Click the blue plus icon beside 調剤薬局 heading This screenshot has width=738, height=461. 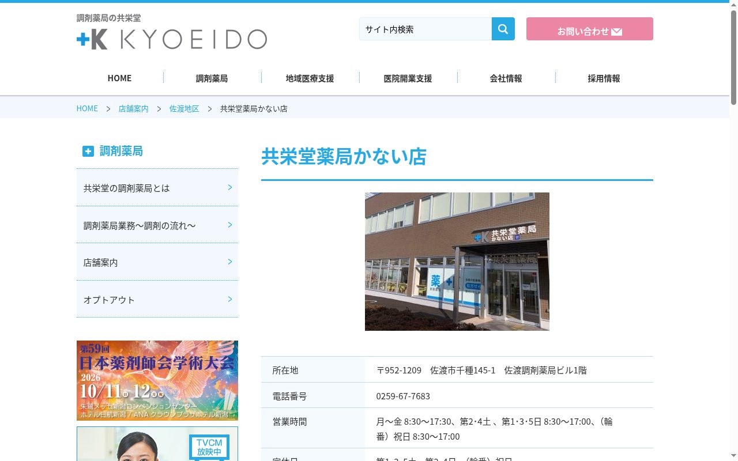[88, 151]
